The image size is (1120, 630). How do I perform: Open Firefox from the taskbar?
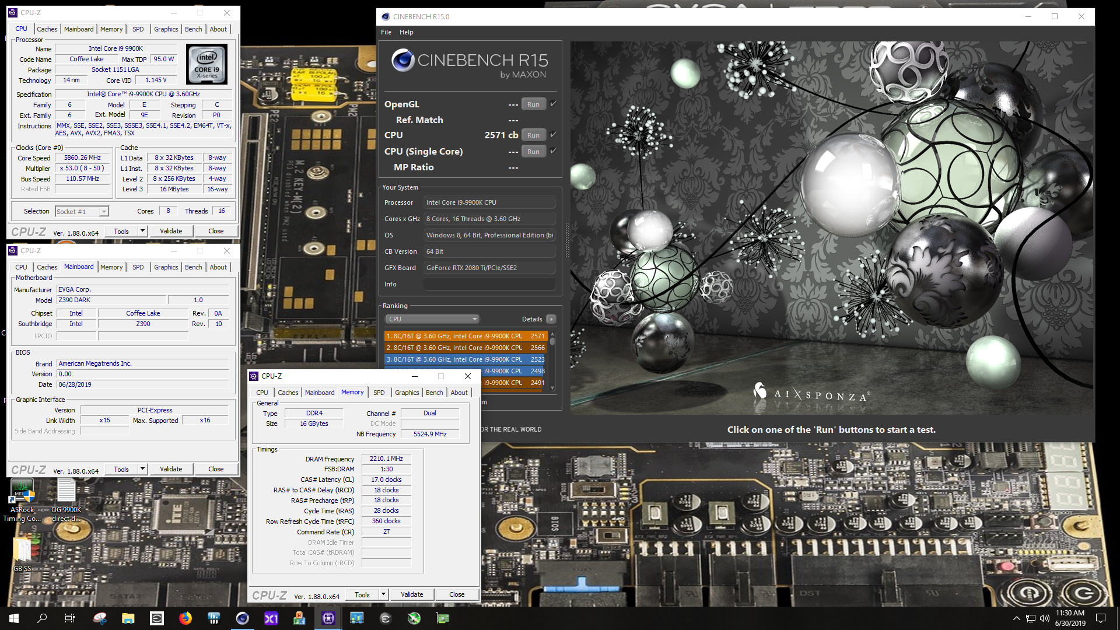[x=185, y=618]
